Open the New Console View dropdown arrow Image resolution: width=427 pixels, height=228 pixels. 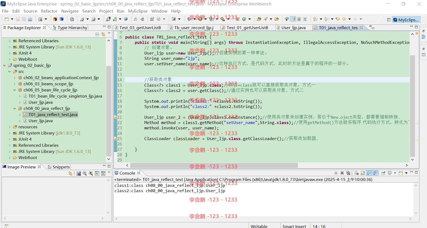pos(406,173)
